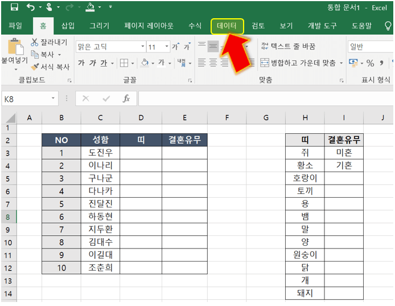Viewport: 395px width, 306px height.
Task: Open the font name 맑은 고딕 dropdown
Action: click(143, 46)
